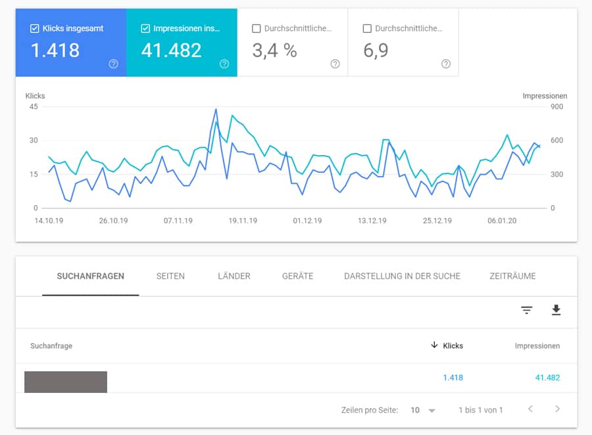Open help icon on 3,4 % card
The height and width of the screenshot is (435, 592).
(x=335, y=64)
